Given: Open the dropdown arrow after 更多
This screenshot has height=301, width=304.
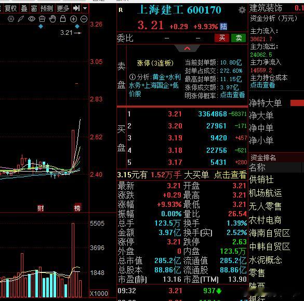Looking at the screenshot, I should (85, 8).
